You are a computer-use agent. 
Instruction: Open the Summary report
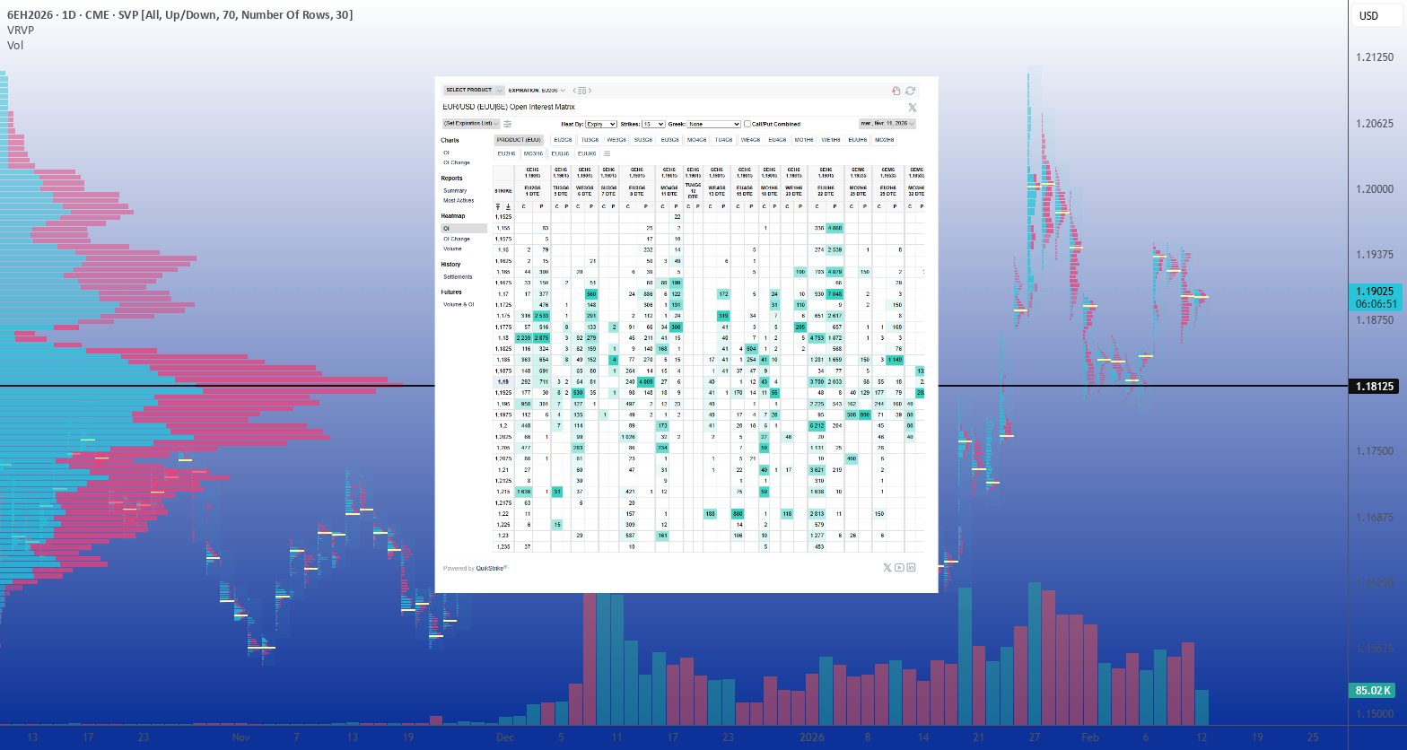(455, 190)
